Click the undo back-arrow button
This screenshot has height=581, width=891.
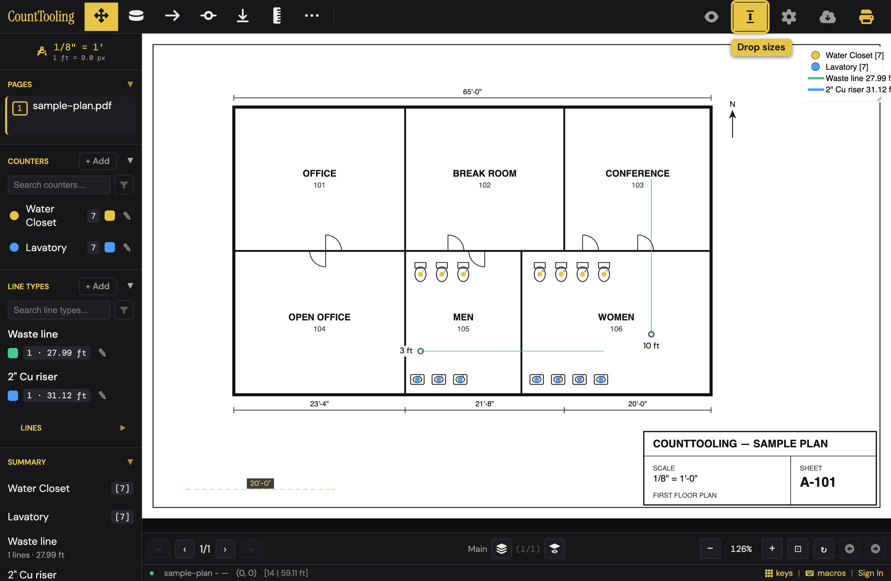(x=850, y=549)
